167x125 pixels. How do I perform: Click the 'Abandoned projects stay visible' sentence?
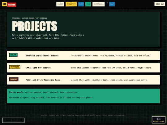coord(51,98)
